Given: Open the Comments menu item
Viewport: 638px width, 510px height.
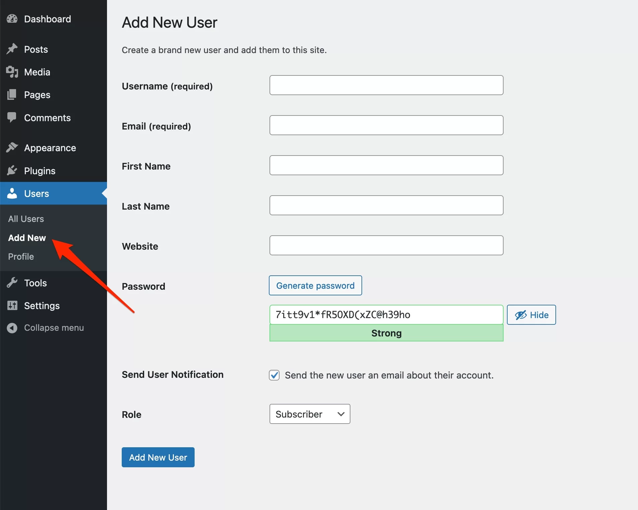Looking at the screenshot, I should click(54, 117).
